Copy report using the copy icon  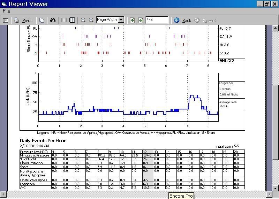pyautogui.click(x=42, y=20)
